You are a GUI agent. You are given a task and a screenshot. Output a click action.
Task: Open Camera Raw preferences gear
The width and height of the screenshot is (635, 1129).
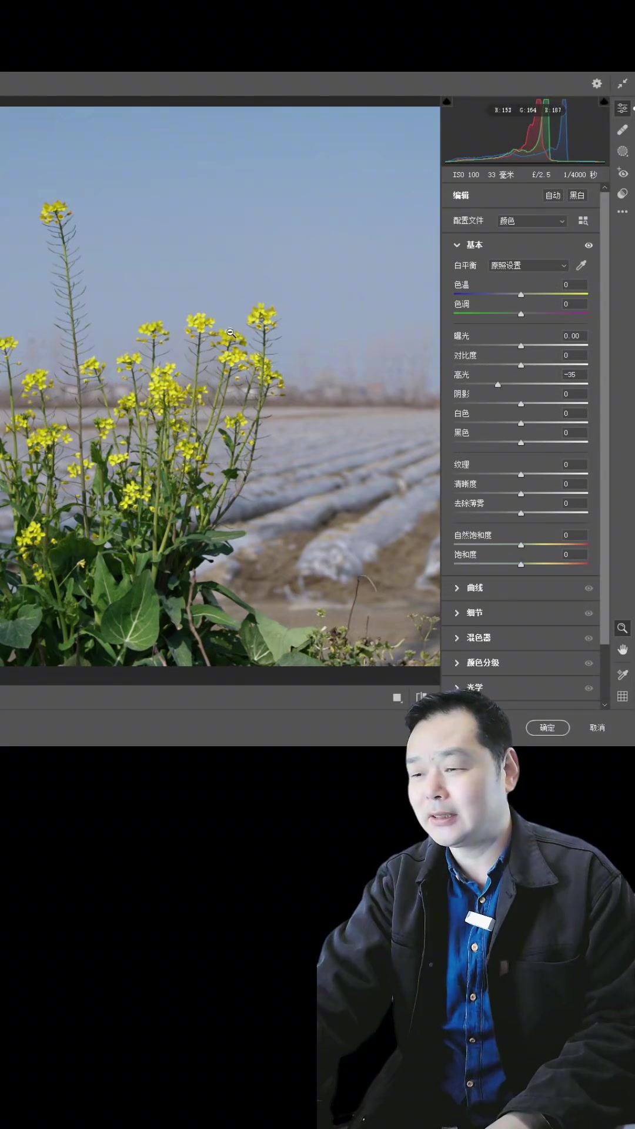(x=597, y=83)
